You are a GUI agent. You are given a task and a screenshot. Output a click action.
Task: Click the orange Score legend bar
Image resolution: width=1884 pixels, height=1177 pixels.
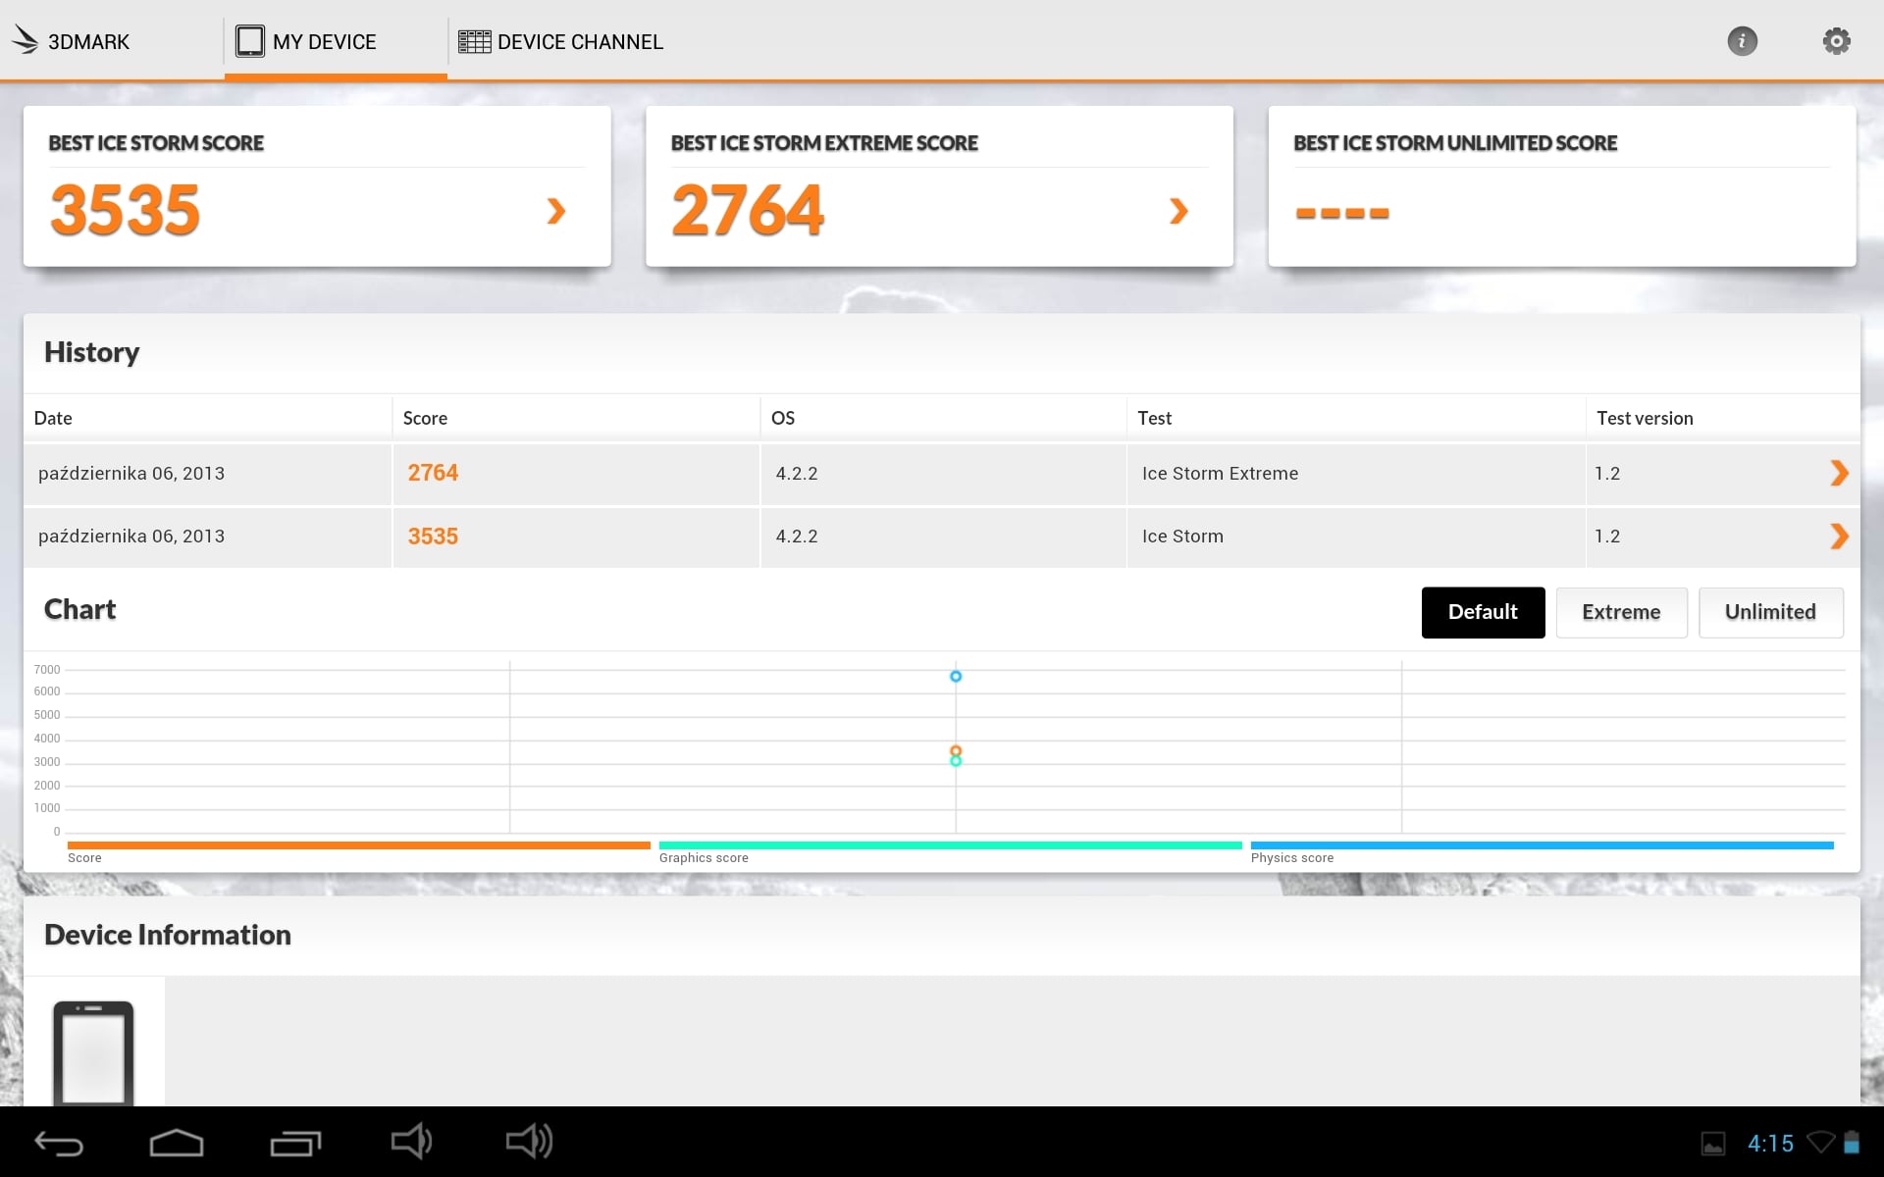(358, 845)
